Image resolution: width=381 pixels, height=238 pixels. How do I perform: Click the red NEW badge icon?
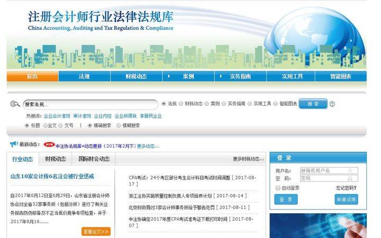coord(49,145)
